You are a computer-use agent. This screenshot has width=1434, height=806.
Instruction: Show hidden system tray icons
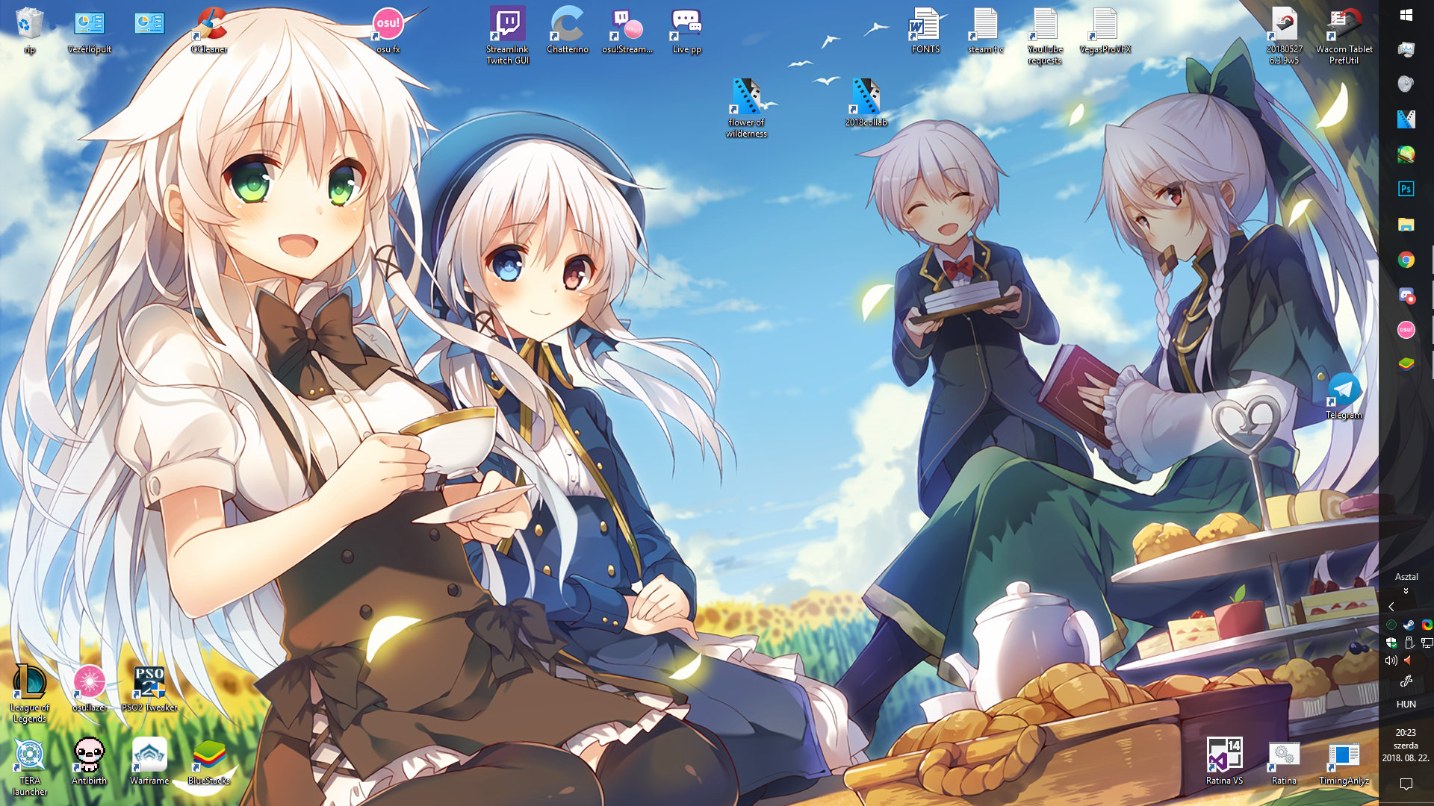pyautogui.click(x=1391, y=607)
